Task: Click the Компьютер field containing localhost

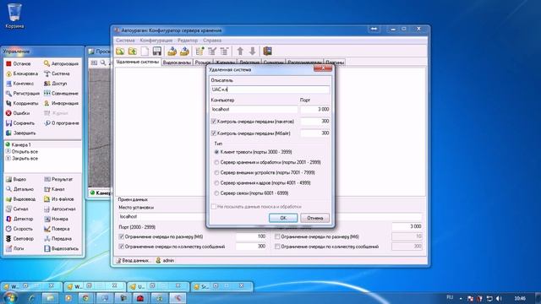Action: [x=254, y=109]
